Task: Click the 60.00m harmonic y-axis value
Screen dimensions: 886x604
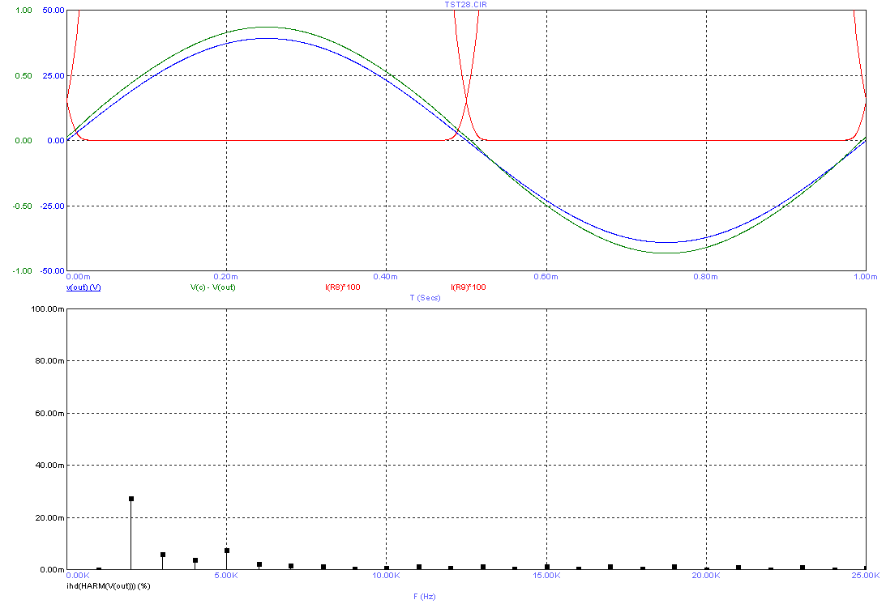Action: [49, 413]
